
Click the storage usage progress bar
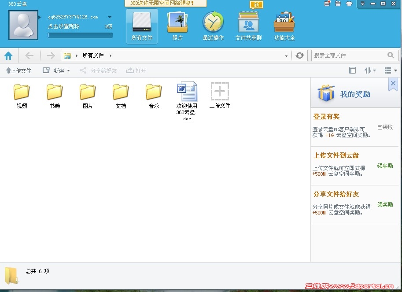pos(80,35)
